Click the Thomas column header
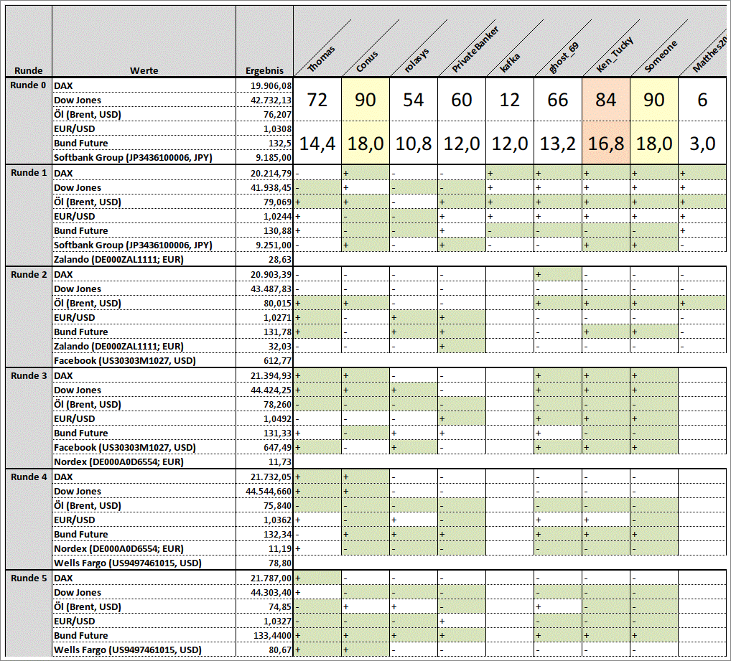 coord(322,59)
